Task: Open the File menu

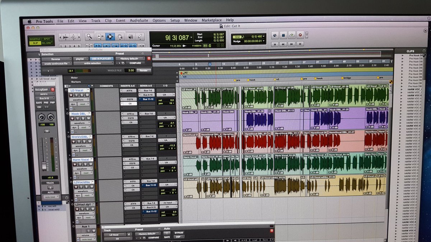Action: (60, 20)
